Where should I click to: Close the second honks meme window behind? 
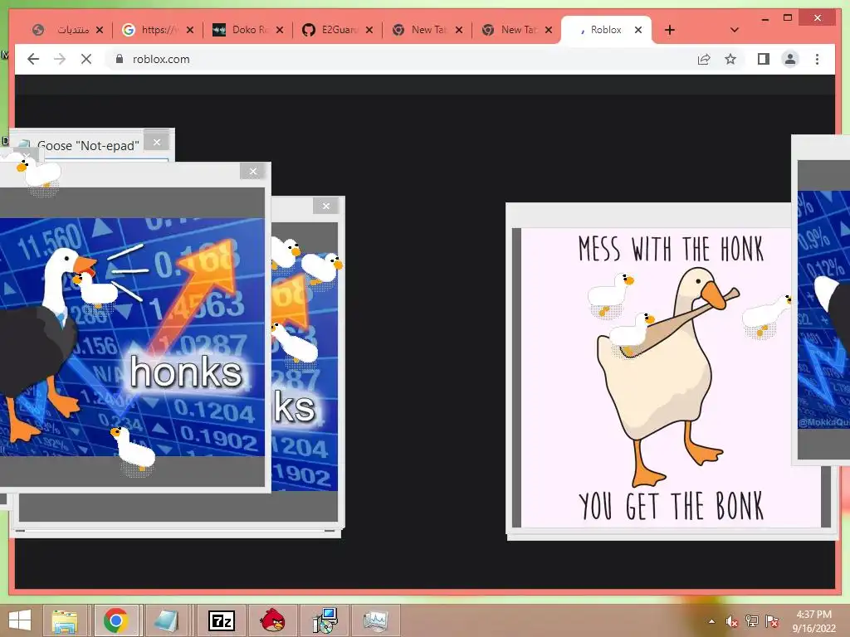325,206
